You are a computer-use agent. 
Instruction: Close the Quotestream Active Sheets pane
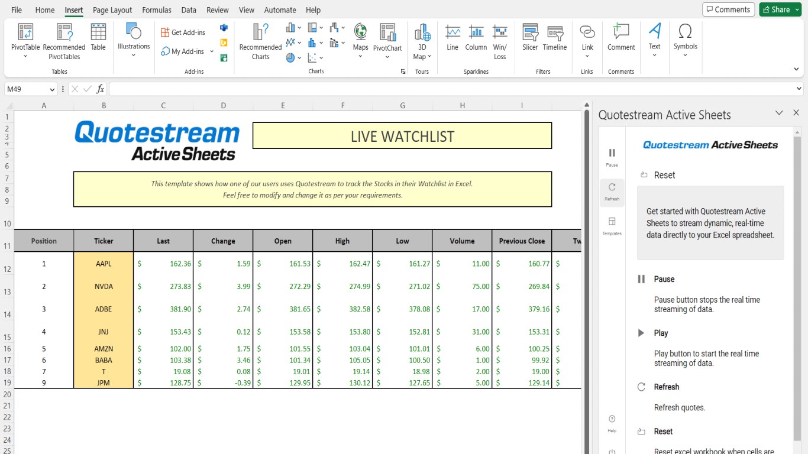(x=796, y=113)
